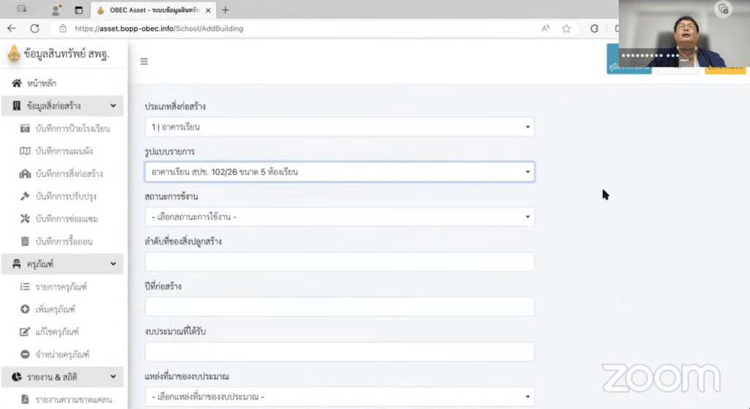Click the pie chart icon for รายงาน & สถิติ
The width and height of the screenshot is (750, 409).
coord(17,377)
